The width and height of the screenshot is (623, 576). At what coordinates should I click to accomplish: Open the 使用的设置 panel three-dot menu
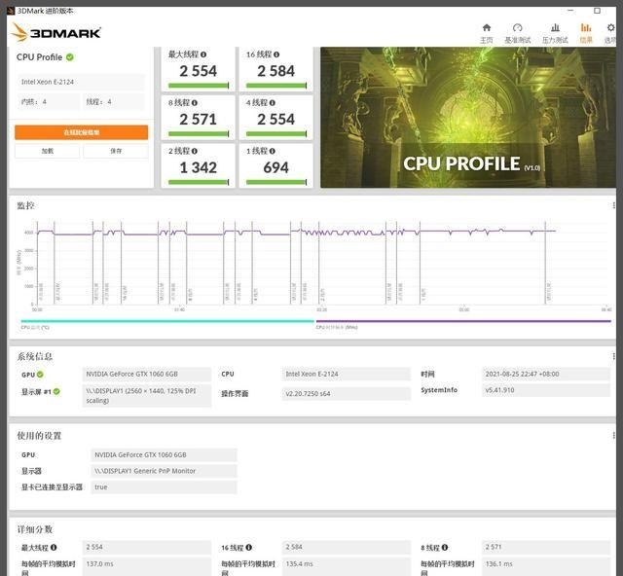(614, 436)
